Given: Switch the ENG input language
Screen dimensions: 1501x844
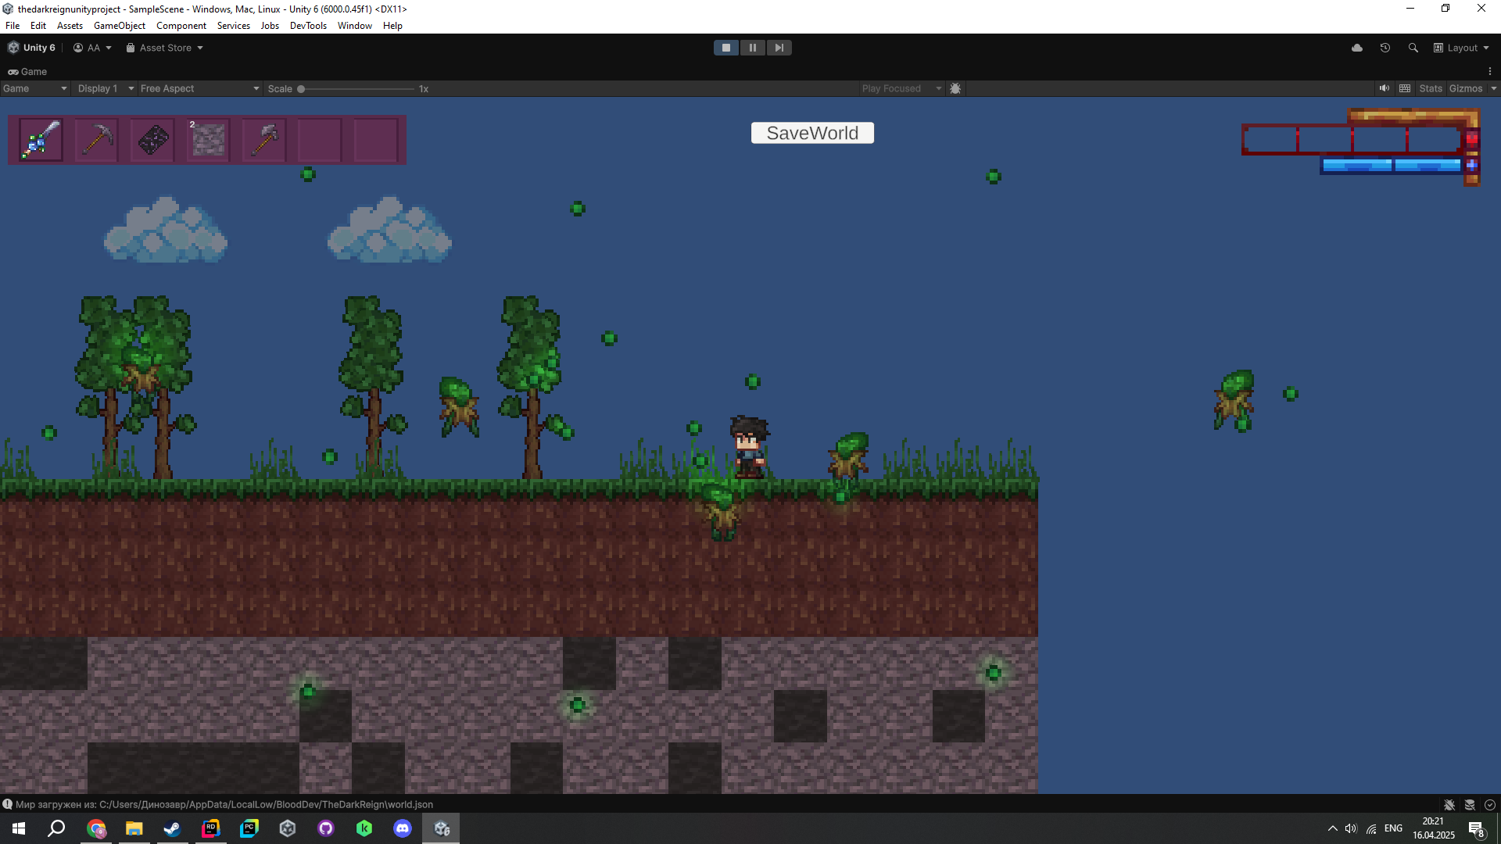Looking at the screenshot, I should tap(1393, 828).
